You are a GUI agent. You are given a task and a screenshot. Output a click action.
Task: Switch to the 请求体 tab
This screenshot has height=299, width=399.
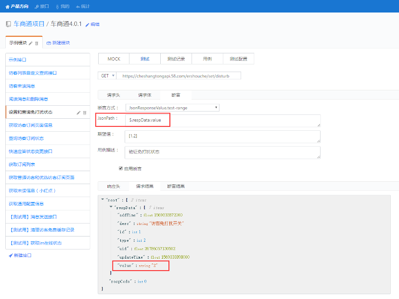coord(144,95)
